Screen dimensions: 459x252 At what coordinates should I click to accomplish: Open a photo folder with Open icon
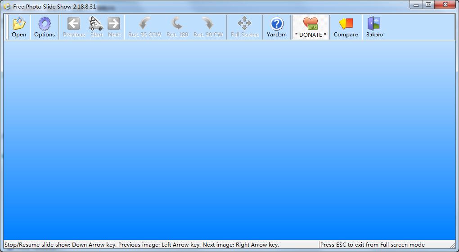(x=19, y=27)
